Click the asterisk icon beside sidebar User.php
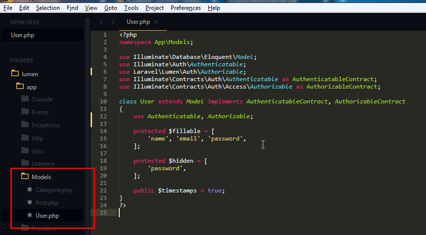Viewport: 426px width, 235px height. click(30, 215)
